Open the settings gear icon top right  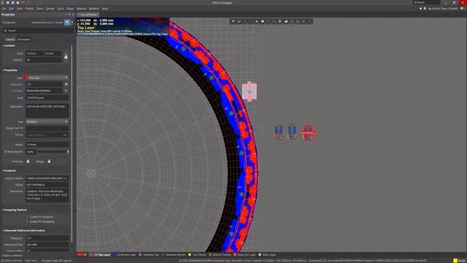(x=425, y=9)
